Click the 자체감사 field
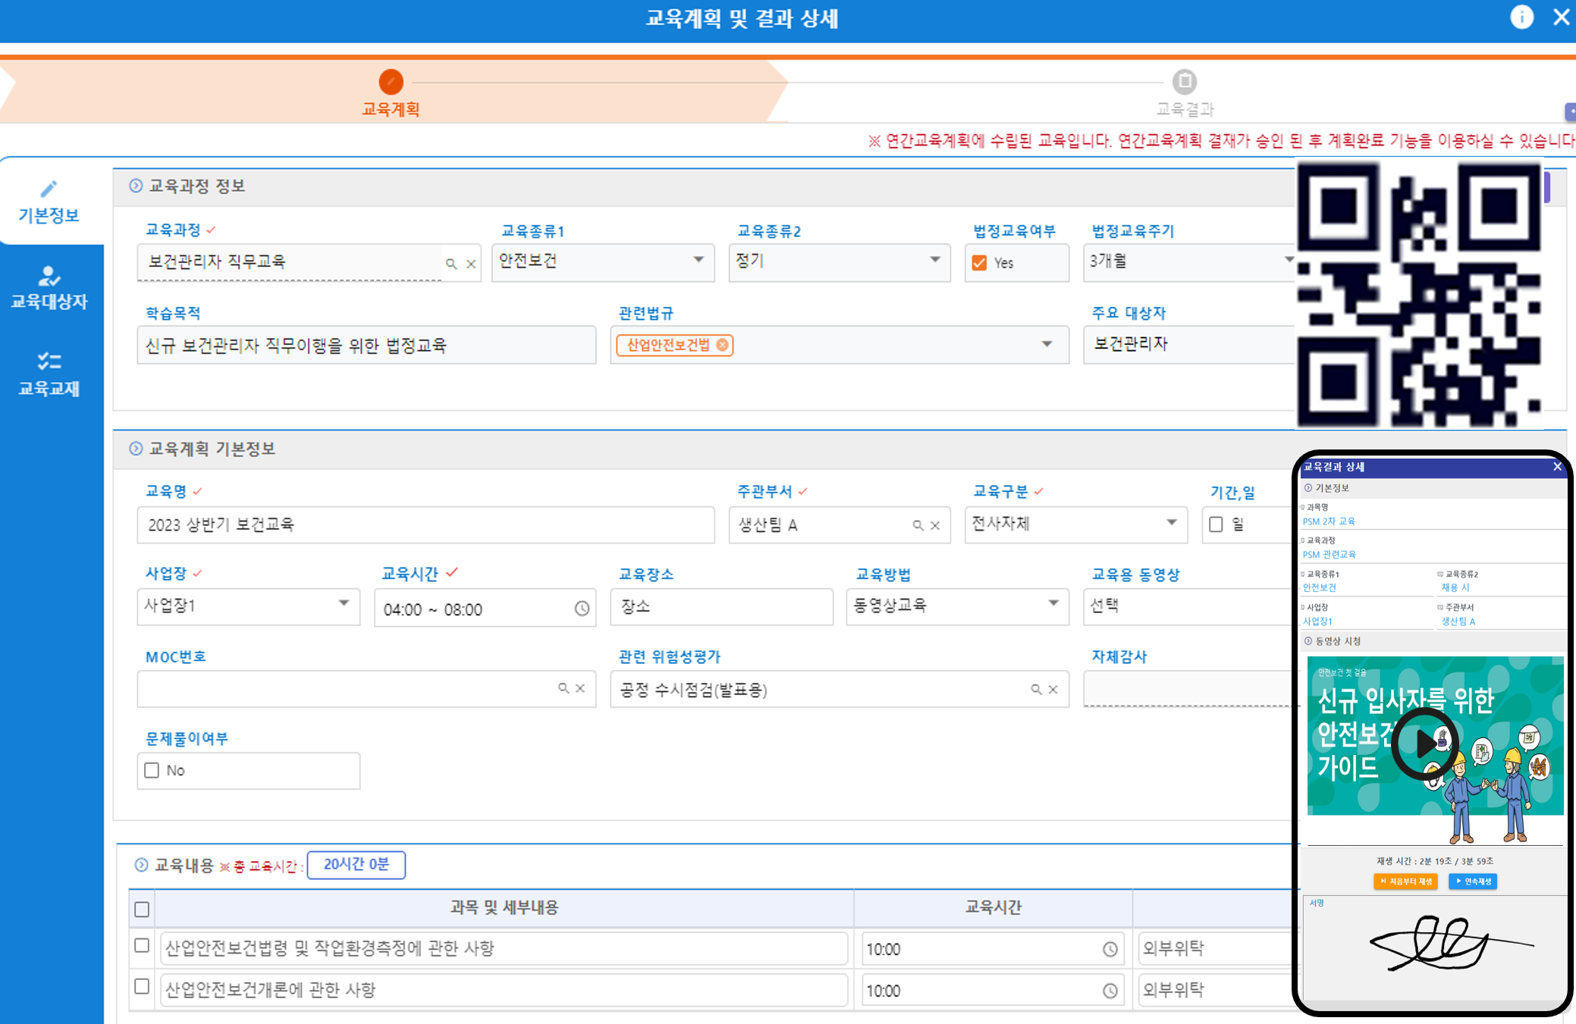The image size is (1576, 1024). [x=1189, y=689]
